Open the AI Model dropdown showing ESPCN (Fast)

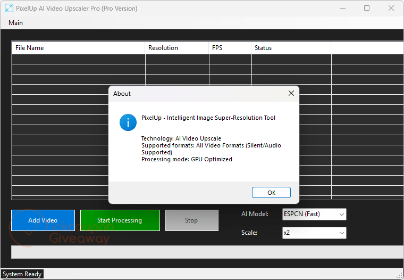(314, 214)
